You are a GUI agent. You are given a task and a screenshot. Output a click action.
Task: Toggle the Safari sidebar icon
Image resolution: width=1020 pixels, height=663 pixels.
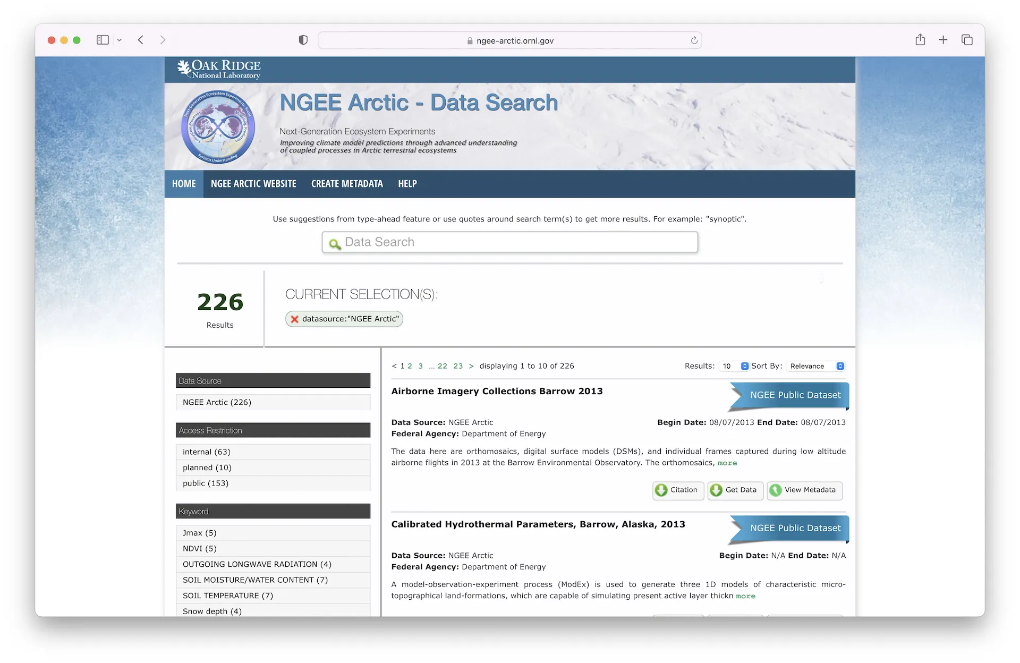[x=103, y=40]
